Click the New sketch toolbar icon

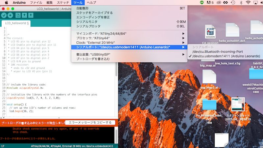tap(18, 15)
